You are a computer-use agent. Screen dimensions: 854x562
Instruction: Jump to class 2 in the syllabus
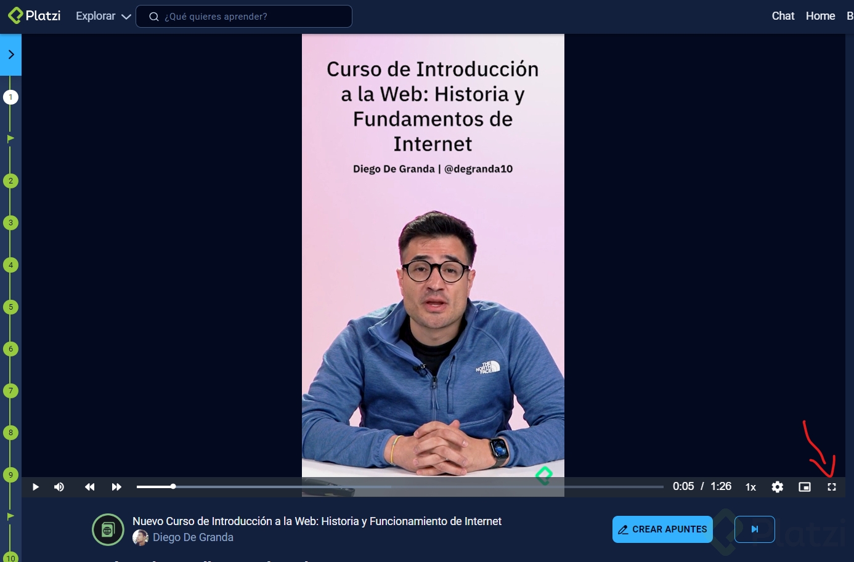coord(10,181)
